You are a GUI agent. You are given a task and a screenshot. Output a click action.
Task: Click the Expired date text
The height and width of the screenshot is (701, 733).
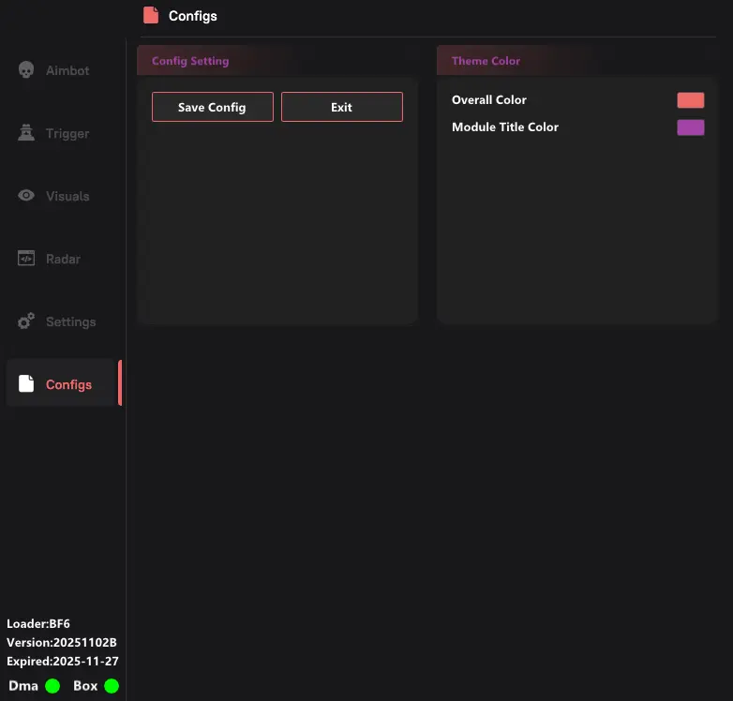coord(63,661)
